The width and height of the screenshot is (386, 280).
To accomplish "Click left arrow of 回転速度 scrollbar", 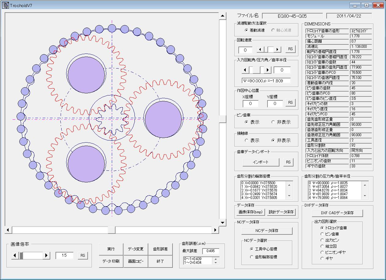I will pyautogui.click(x=259, y=49).
